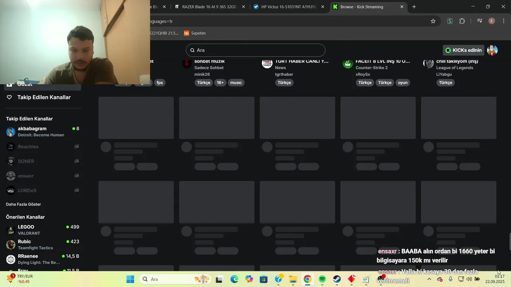Open the Windows Start menu

131,279
